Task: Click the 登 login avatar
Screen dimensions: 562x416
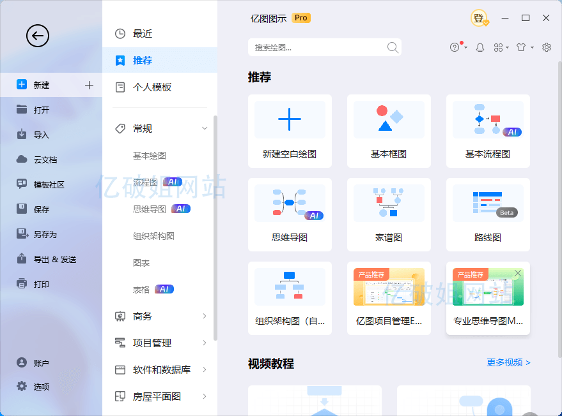Action: [480, 18]
